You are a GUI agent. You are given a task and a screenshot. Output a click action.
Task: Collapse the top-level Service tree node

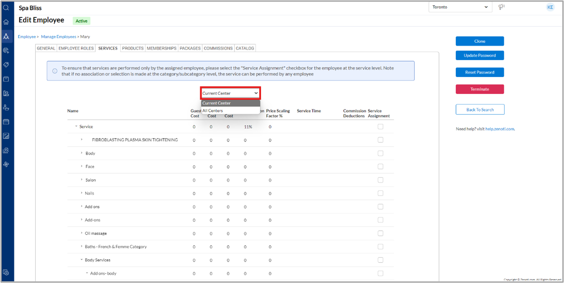point(76,127)
